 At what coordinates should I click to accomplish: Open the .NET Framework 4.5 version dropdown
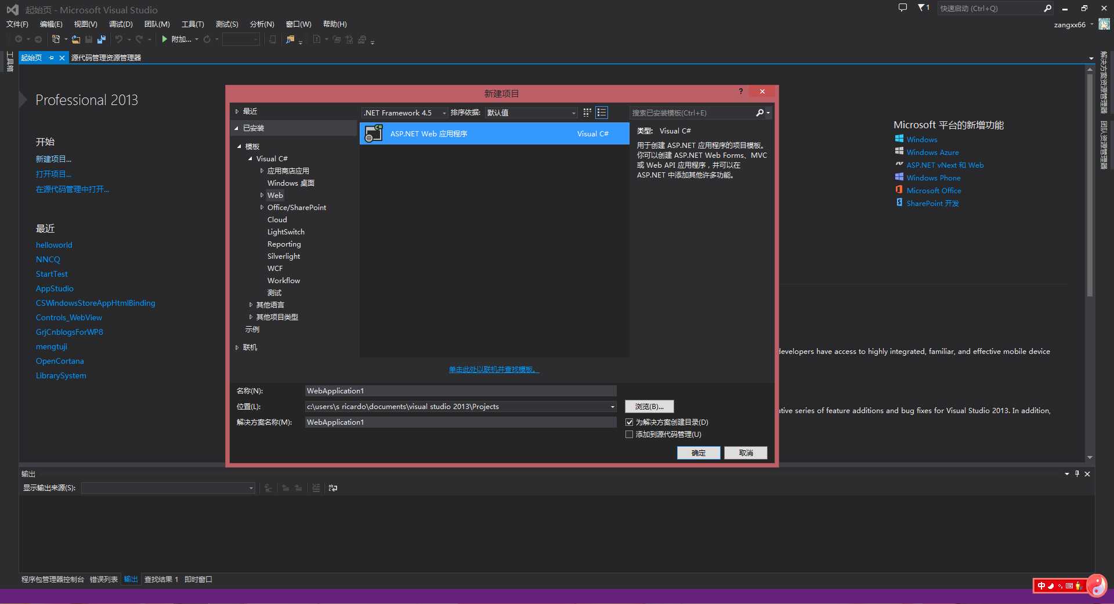coord(405,113)
